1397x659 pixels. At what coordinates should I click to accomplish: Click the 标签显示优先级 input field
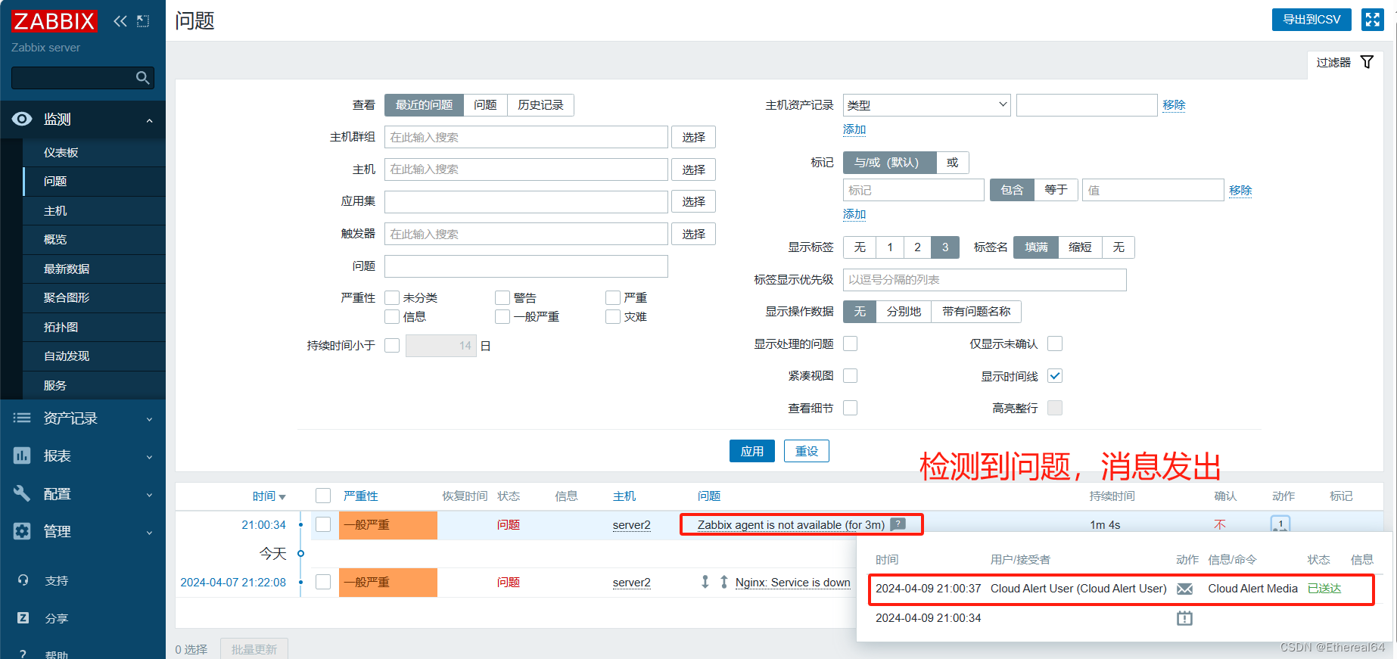pos(985,280)
